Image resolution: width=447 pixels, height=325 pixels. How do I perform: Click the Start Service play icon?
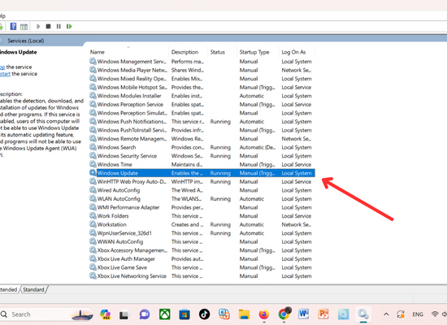pos(38,27)
